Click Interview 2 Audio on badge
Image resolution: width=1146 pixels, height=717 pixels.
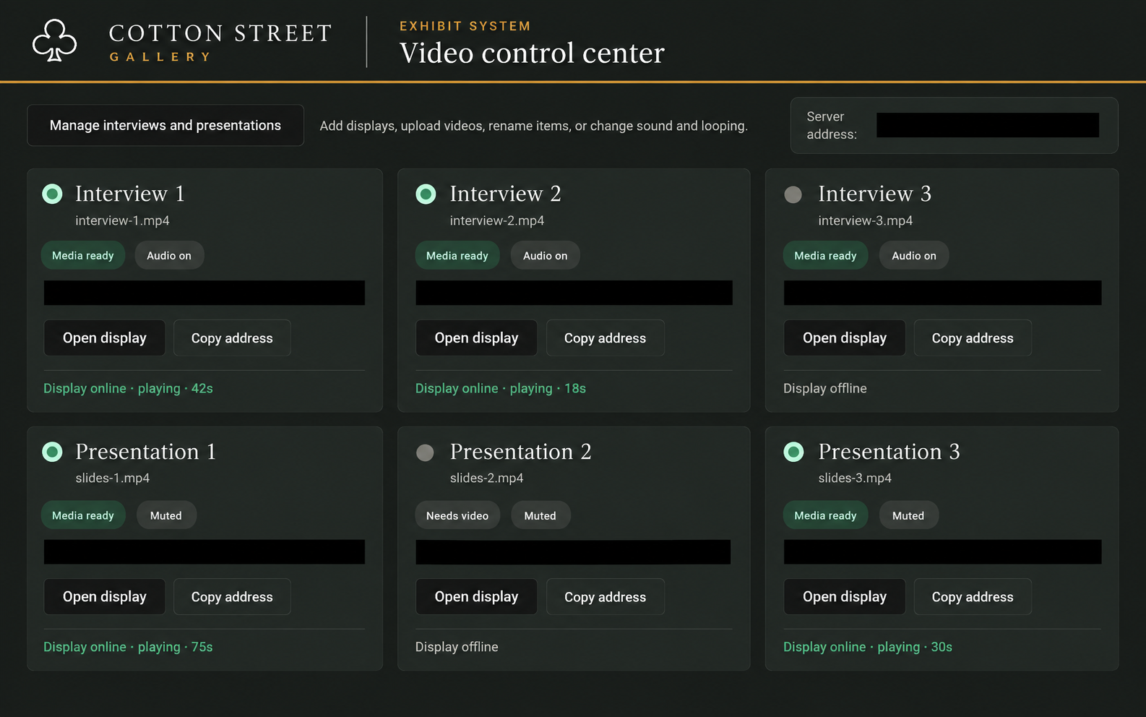[x=546, y=255]
